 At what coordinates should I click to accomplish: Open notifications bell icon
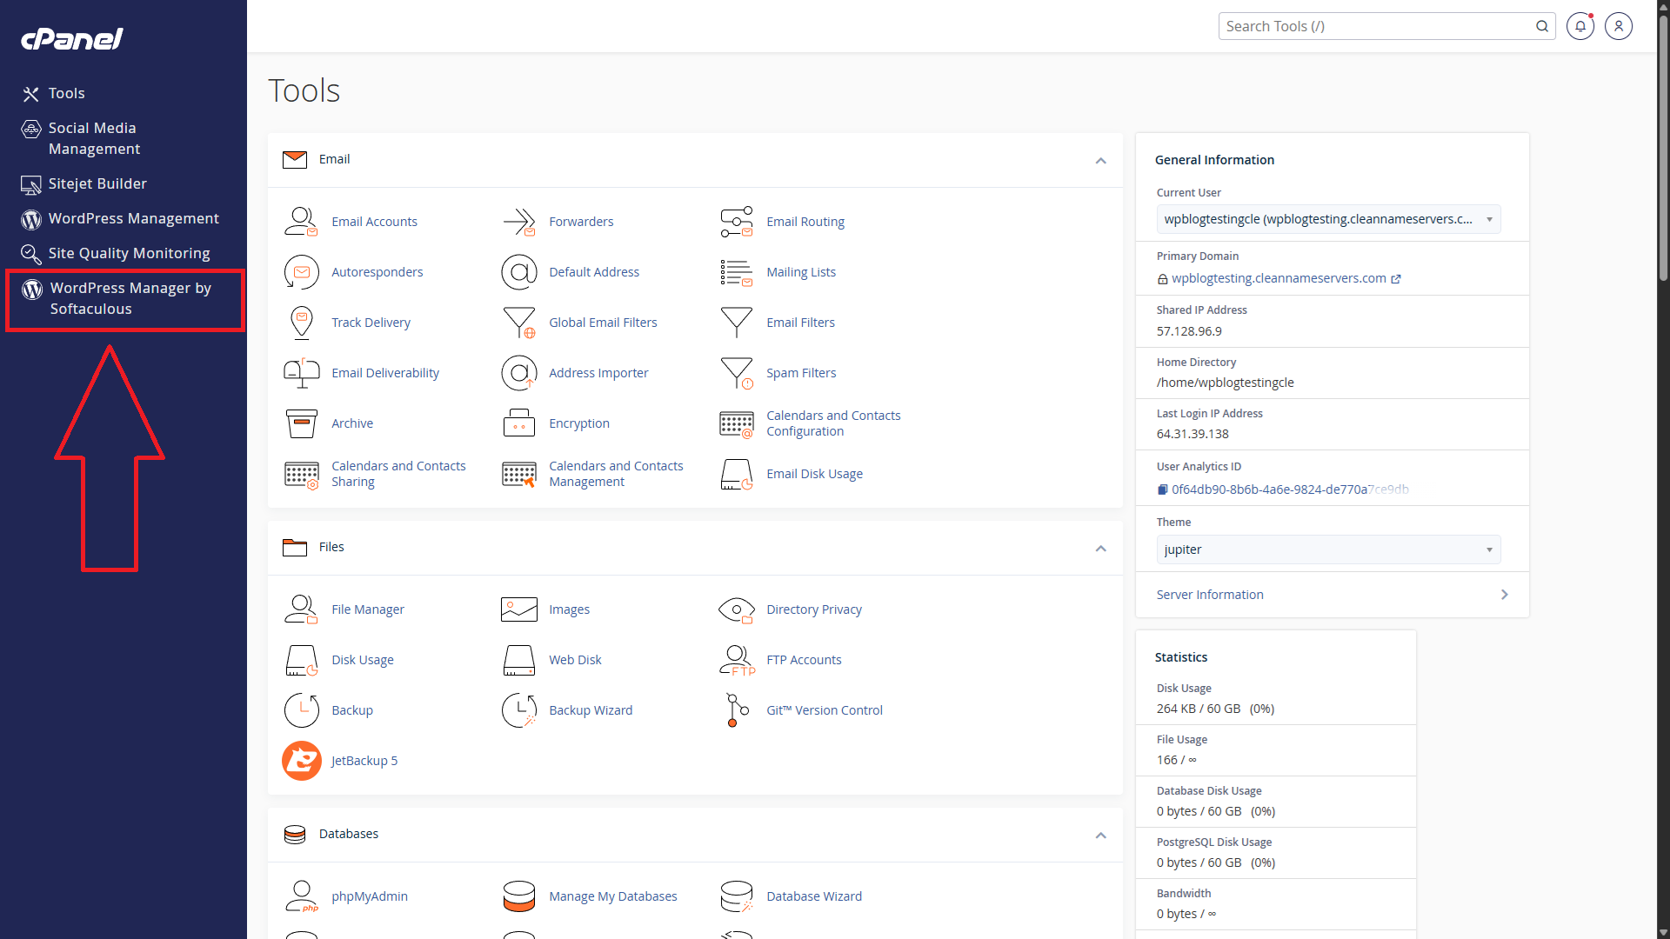click(1580, 26)
